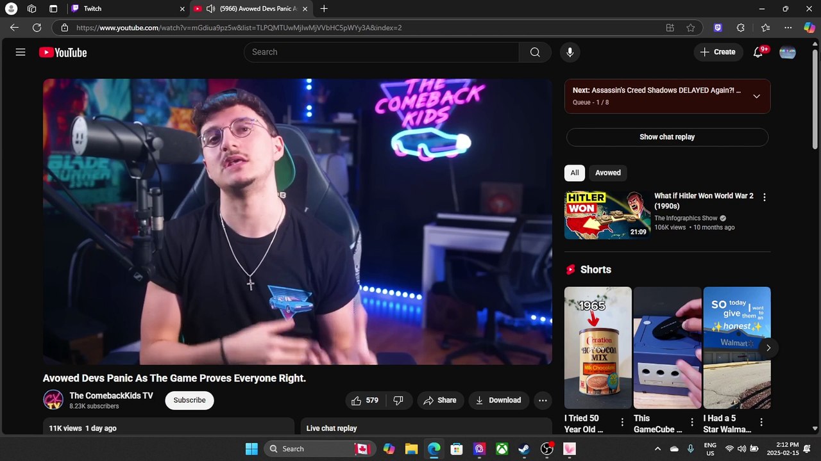
Task: Open the 'What if Hitler Won' video thumbnail
Action: [x=607, y=214]
